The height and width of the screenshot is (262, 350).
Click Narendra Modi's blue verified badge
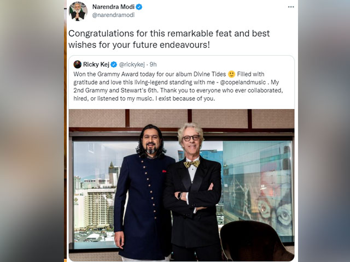coord(139,7)
